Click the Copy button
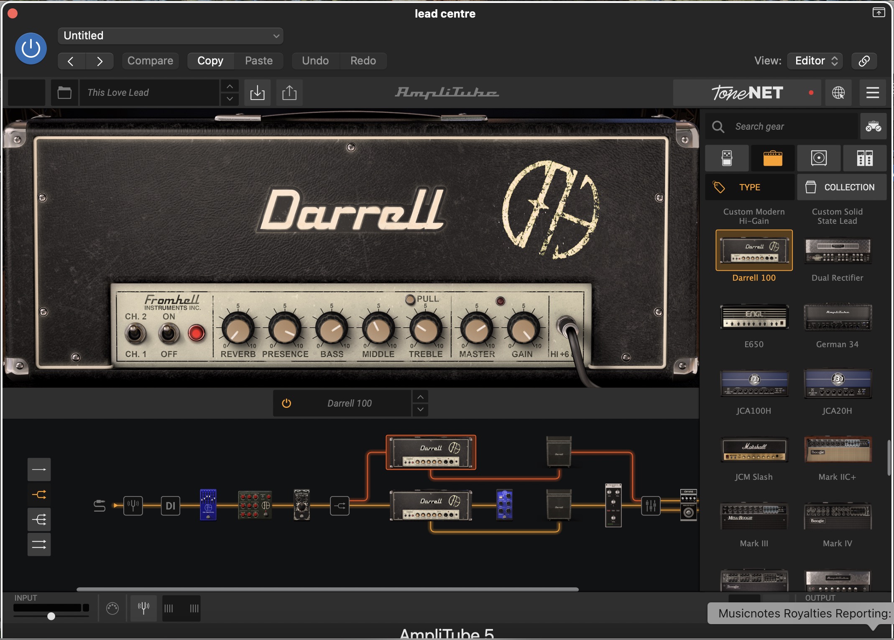Image resolution: width=894 pixels, height=640 pixels. [210, 61]
